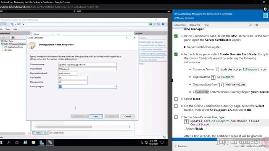Select Sites tree item
Image resolution: width=269 pixels, height=151 pixels.
coord(9,50)
